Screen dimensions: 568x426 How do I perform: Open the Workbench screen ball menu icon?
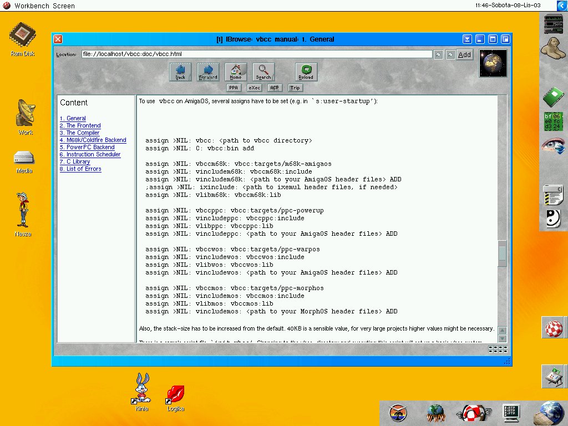tap(7, 6)
